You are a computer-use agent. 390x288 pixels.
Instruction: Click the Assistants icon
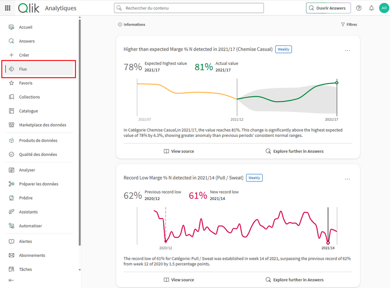click(x=11, y=212)
